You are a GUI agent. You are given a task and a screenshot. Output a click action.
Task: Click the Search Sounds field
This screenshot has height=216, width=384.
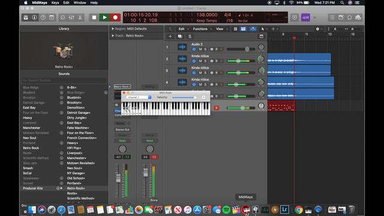click(x=64, y=80)
